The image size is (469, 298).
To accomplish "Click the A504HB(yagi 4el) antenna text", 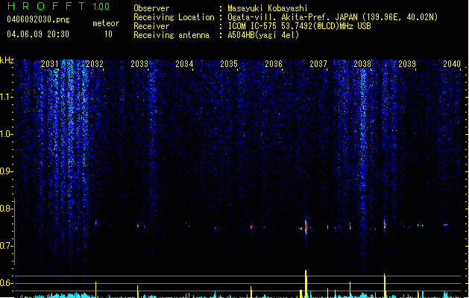I will point(263,35).
